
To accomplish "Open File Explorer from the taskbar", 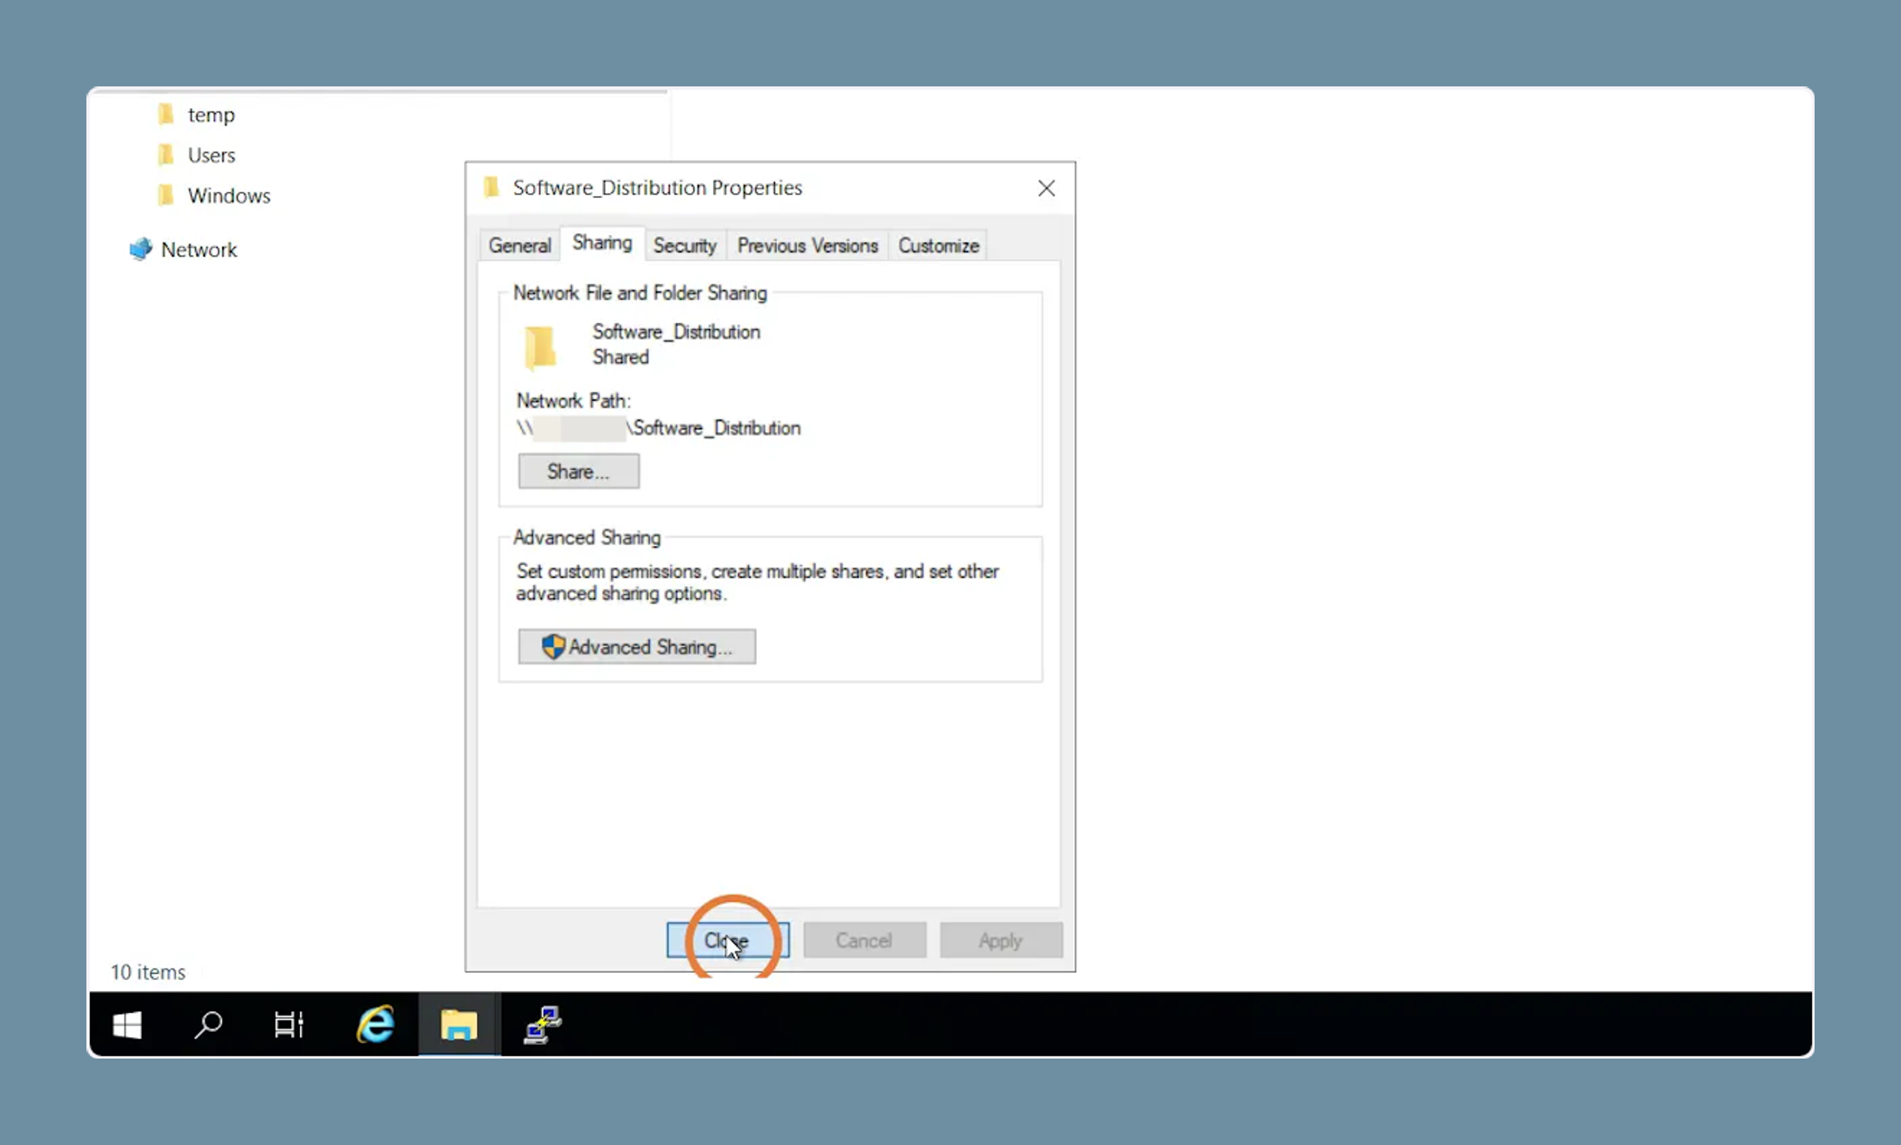I will point(459,1025).
